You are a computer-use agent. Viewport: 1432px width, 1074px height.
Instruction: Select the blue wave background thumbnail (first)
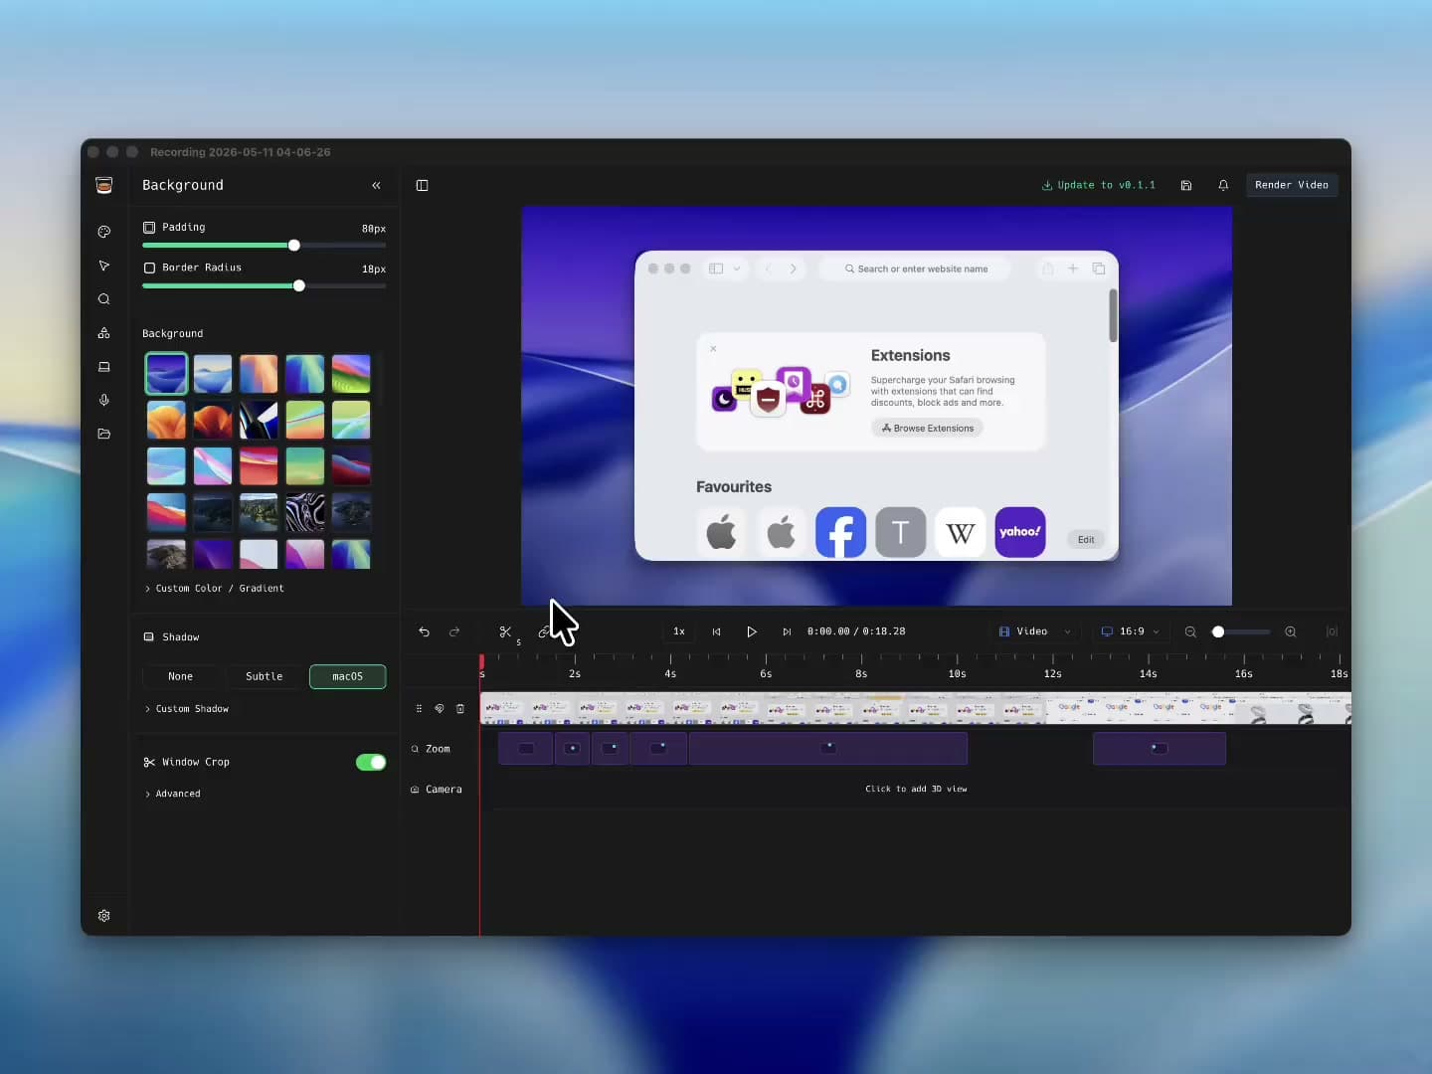pyautogui.click(x=166, y=374)
